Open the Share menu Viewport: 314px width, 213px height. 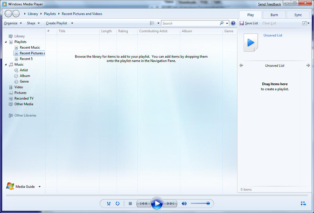[33, 23]
